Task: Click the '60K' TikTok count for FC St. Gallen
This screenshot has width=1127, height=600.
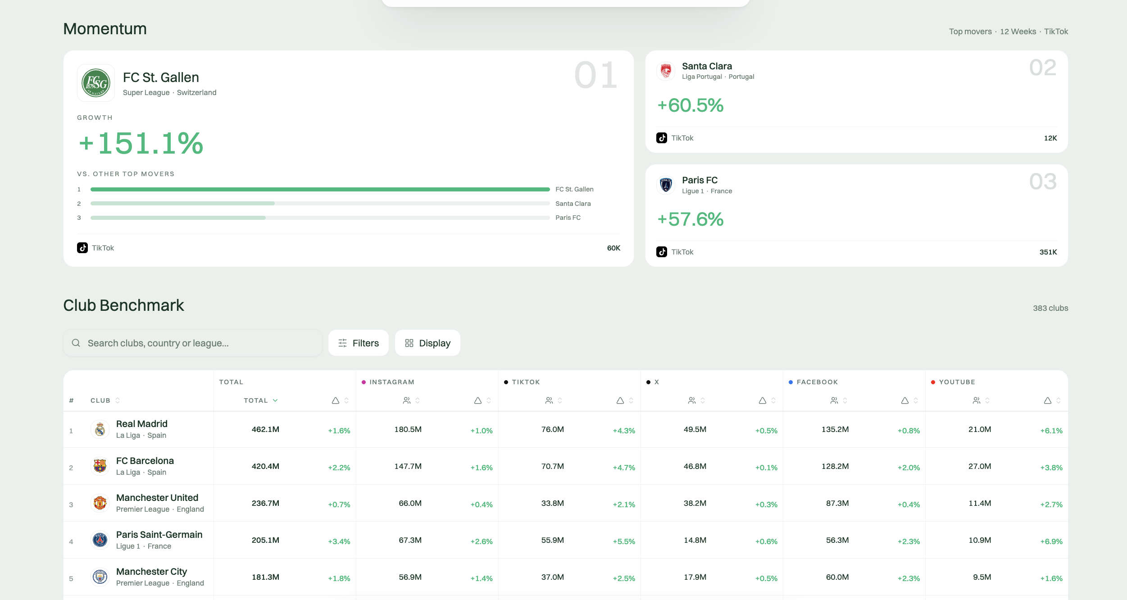Action: click(x=613, y=248)
